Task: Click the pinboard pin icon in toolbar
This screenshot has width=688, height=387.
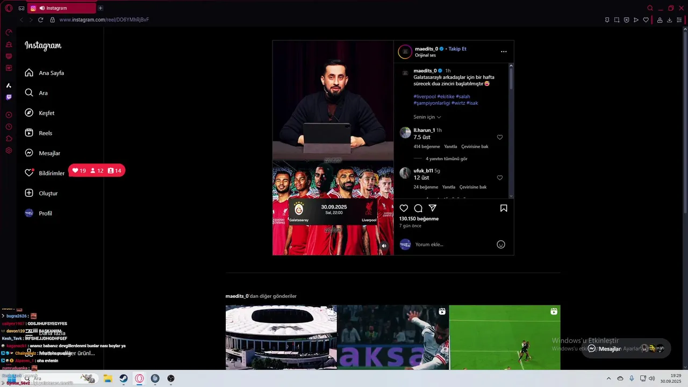Action: tap(607, 20)
